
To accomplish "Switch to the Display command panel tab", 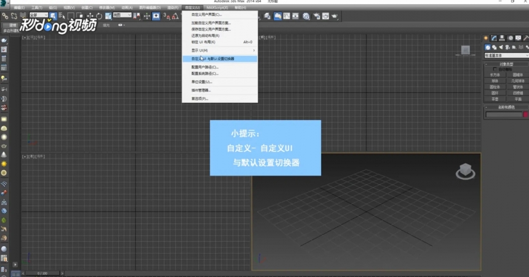I will click(518, 38).
